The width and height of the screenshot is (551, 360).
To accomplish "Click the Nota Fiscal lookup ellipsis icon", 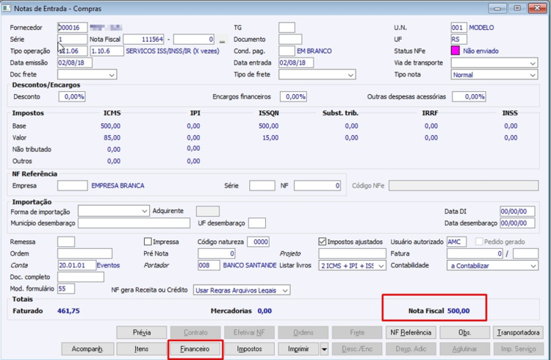I will tap(222, 40).
